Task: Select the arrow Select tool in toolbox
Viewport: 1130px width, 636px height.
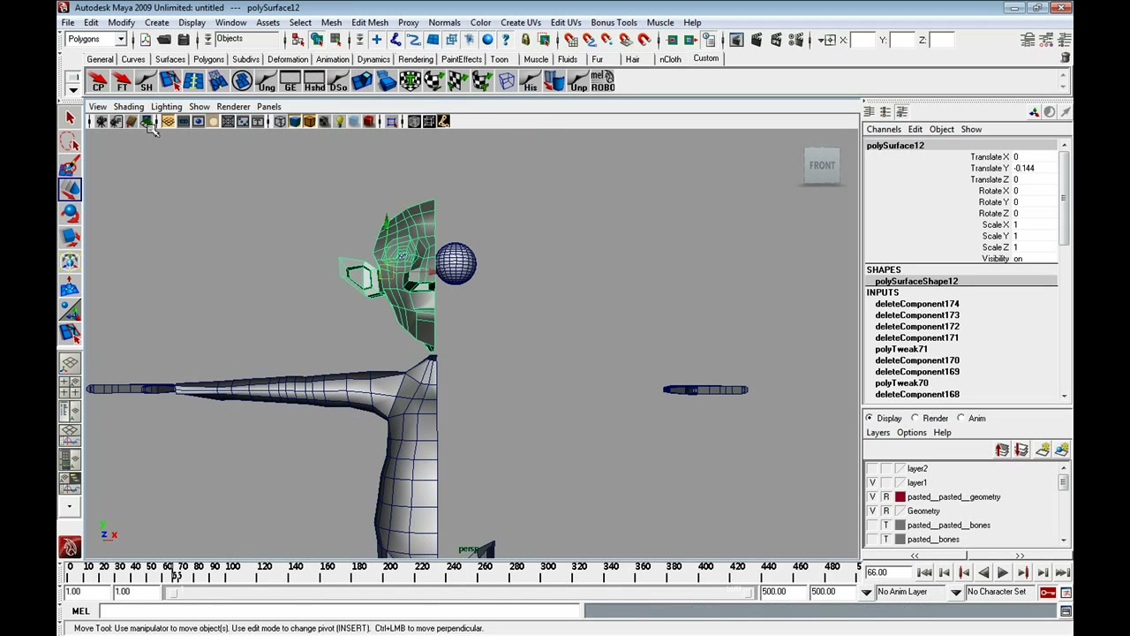Action: click(x=70, y=117)
